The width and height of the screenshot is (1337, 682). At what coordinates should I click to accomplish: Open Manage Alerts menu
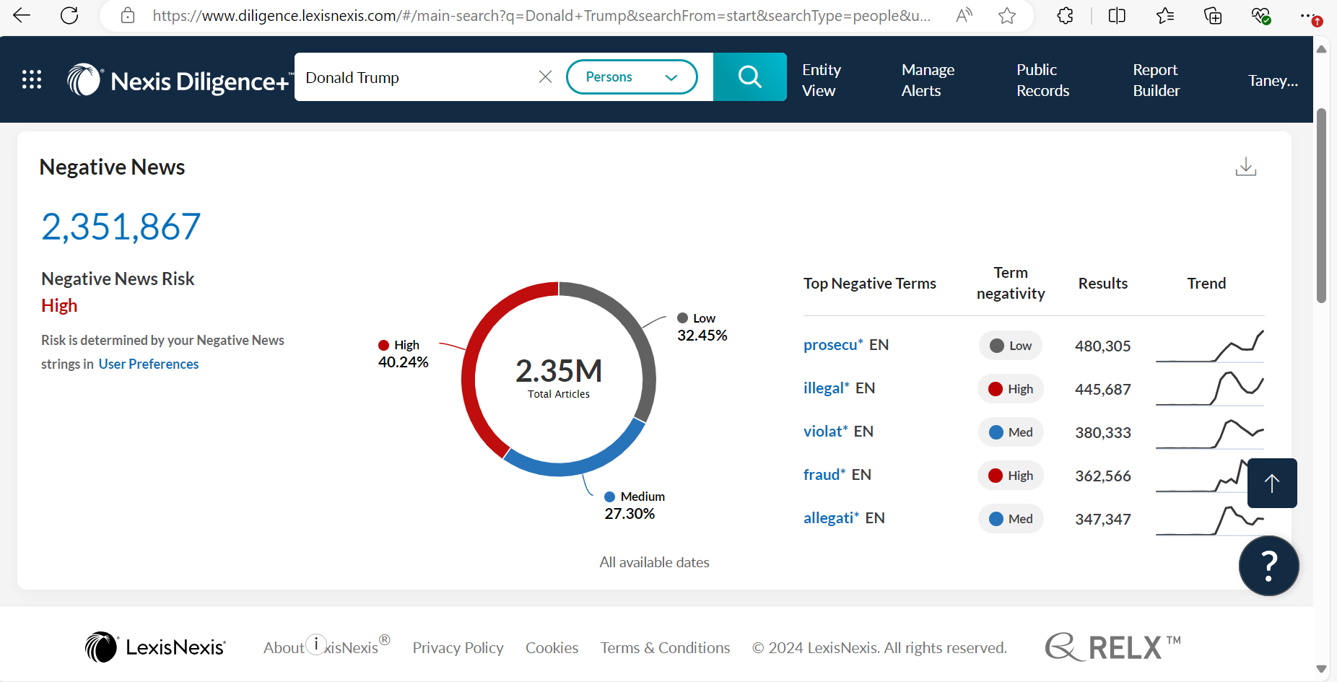(928, 80)
